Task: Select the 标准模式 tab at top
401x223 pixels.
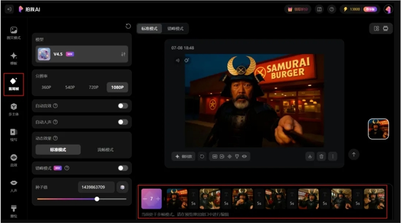Action: tap(149, 29)
